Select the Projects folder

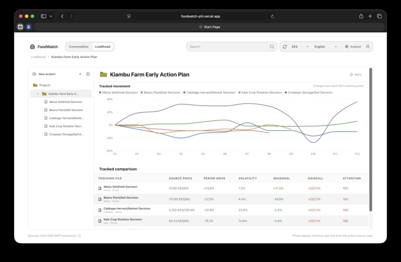coord(42,85)
